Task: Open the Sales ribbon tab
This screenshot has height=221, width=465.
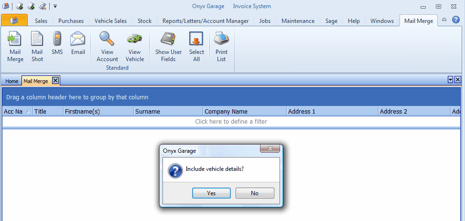Action: [41, 21]
